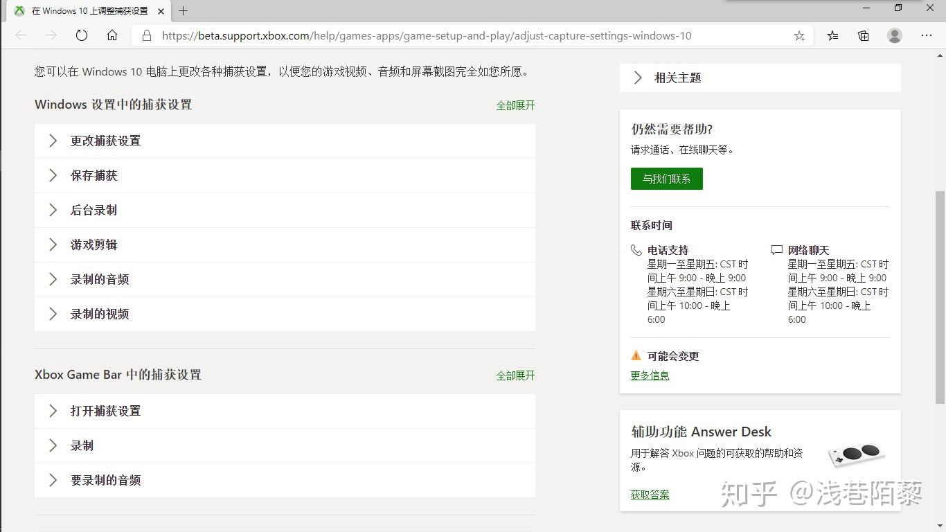This screenshot has width=946, height=532.
Task: Click the 网络聊天 label
Action: 809,250
